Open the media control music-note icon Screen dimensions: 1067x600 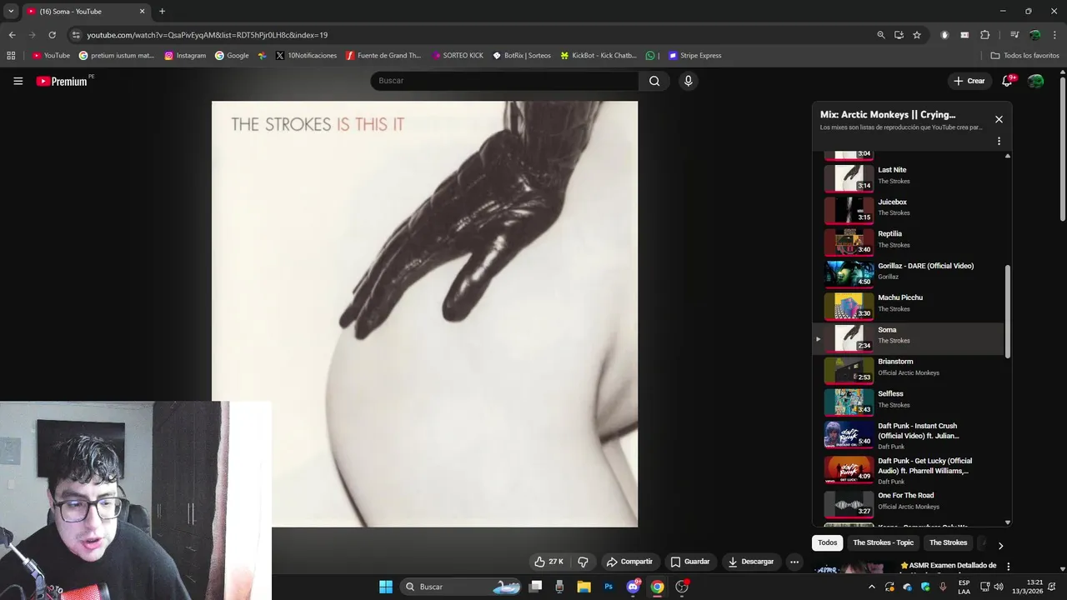pos(1014,35)
